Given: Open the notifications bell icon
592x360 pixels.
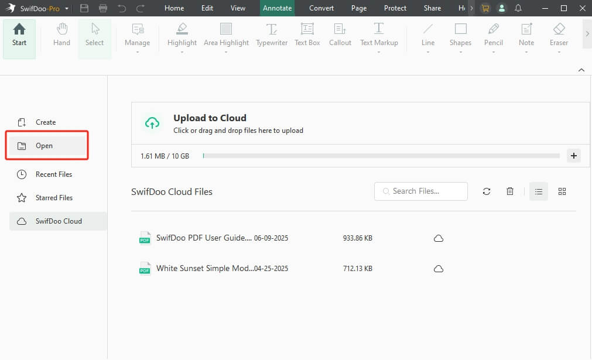Looking at the screenshot, I should point(518,8).
